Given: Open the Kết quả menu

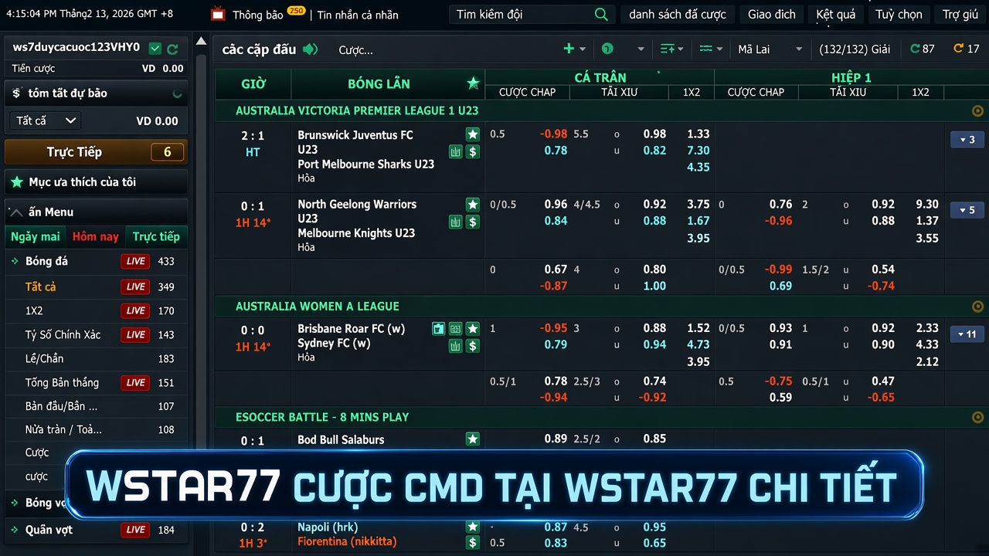Looking at the screenshot, I should click(836, 15).
